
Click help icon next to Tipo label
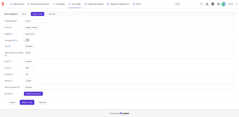9,46
